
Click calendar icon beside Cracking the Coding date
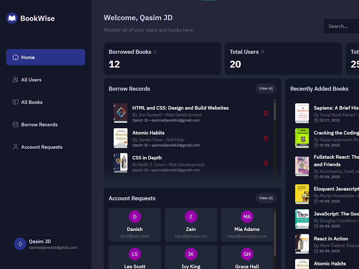316,145
